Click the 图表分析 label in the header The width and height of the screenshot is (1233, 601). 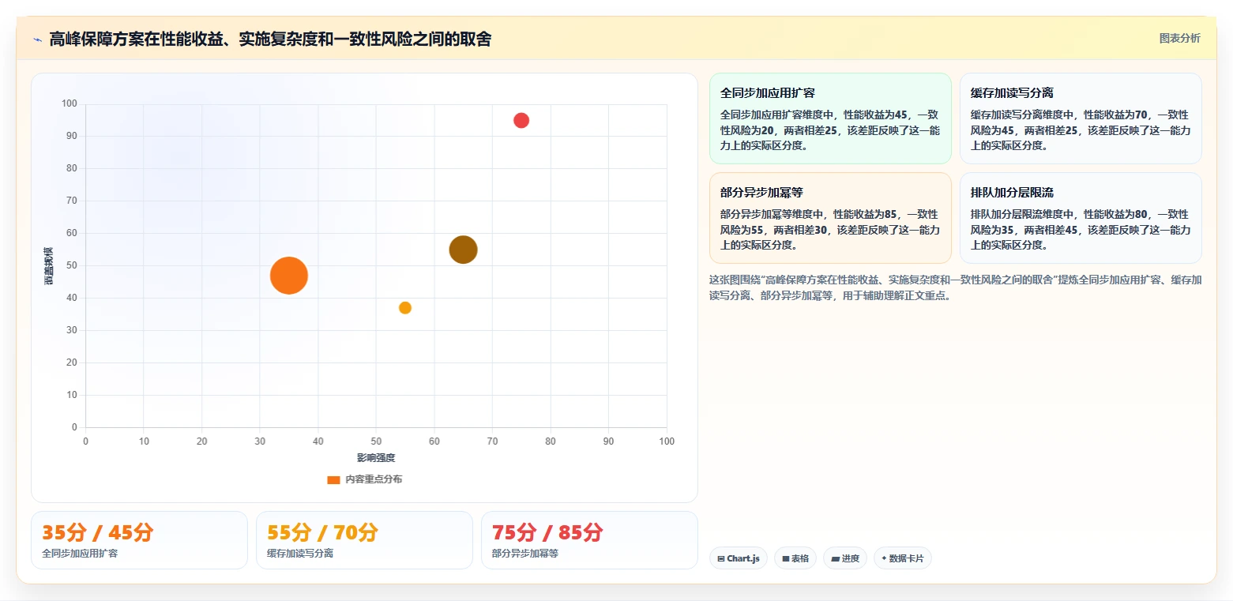point(1179,38)
